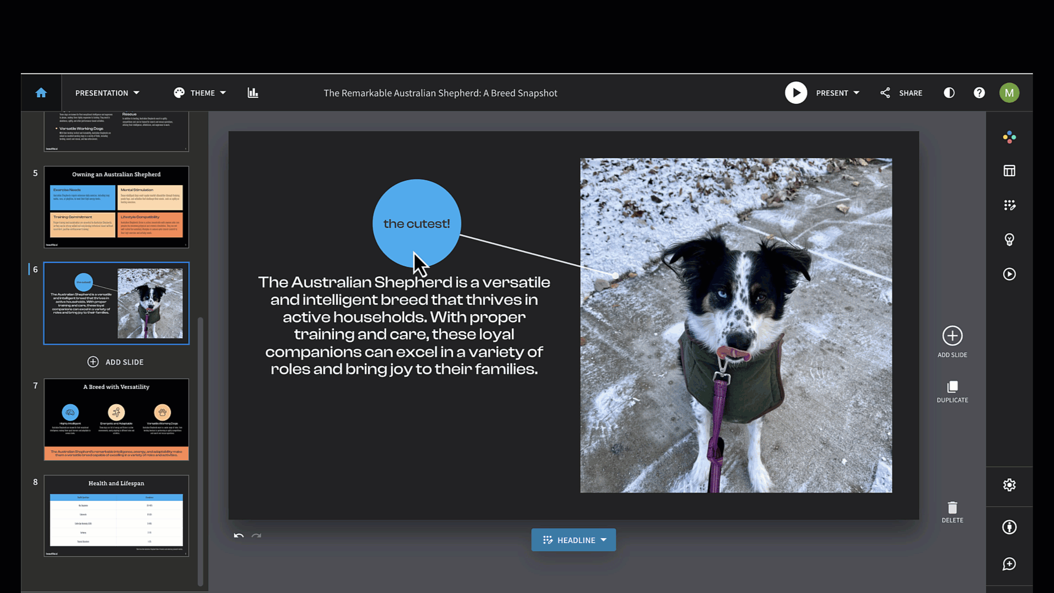
Task: Click the Undo arrow below the slide
Action: (238, 536)
